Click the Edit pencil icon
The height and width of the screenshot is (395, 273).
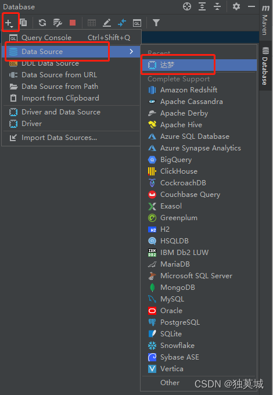pos(107,23)
